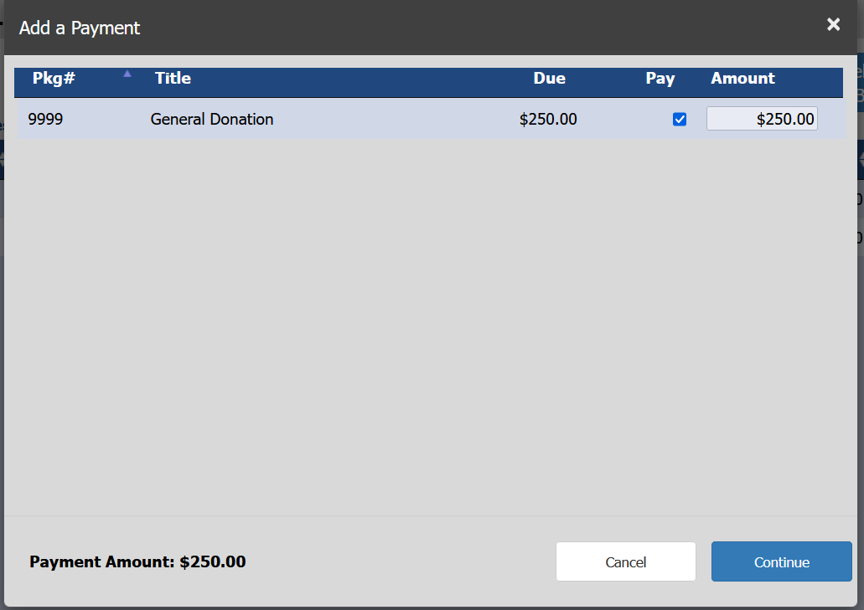Focus the $250.00 amount input field
The image size is (864, 610).
pos(762,119)
